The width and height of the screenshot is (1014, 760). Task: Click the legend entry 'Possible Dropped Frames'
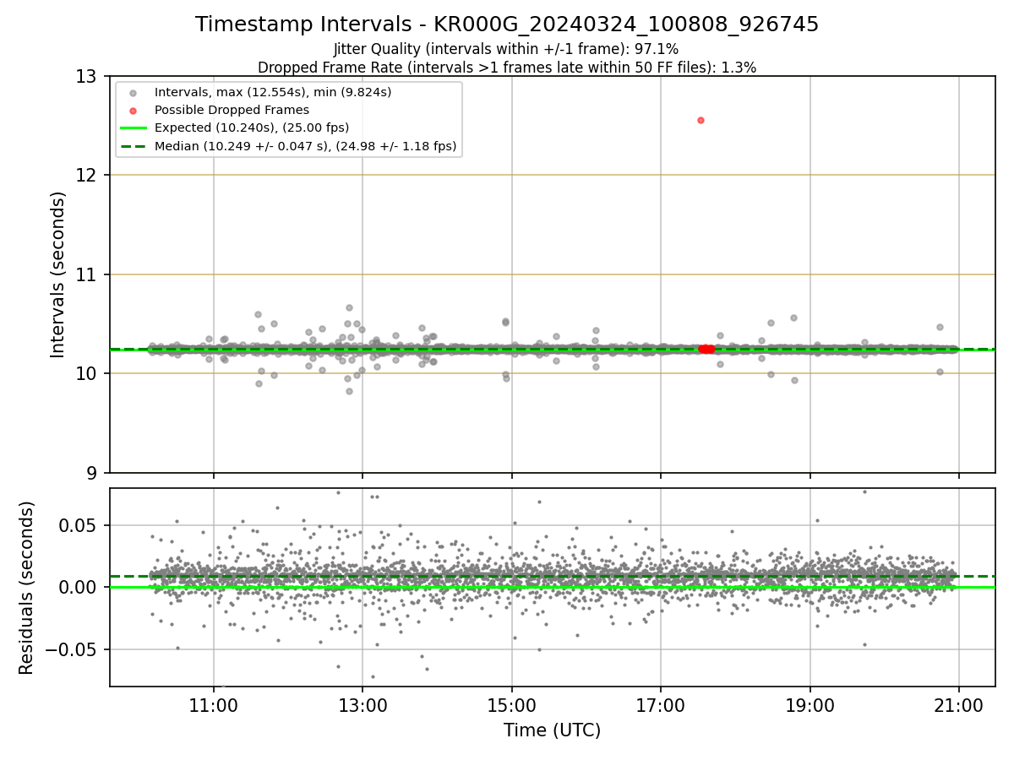pyautogui.click(x=232, y=110)
